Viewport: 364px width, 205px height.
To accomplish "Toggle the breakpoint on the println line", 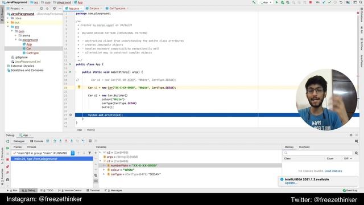I will click(71, 115).
